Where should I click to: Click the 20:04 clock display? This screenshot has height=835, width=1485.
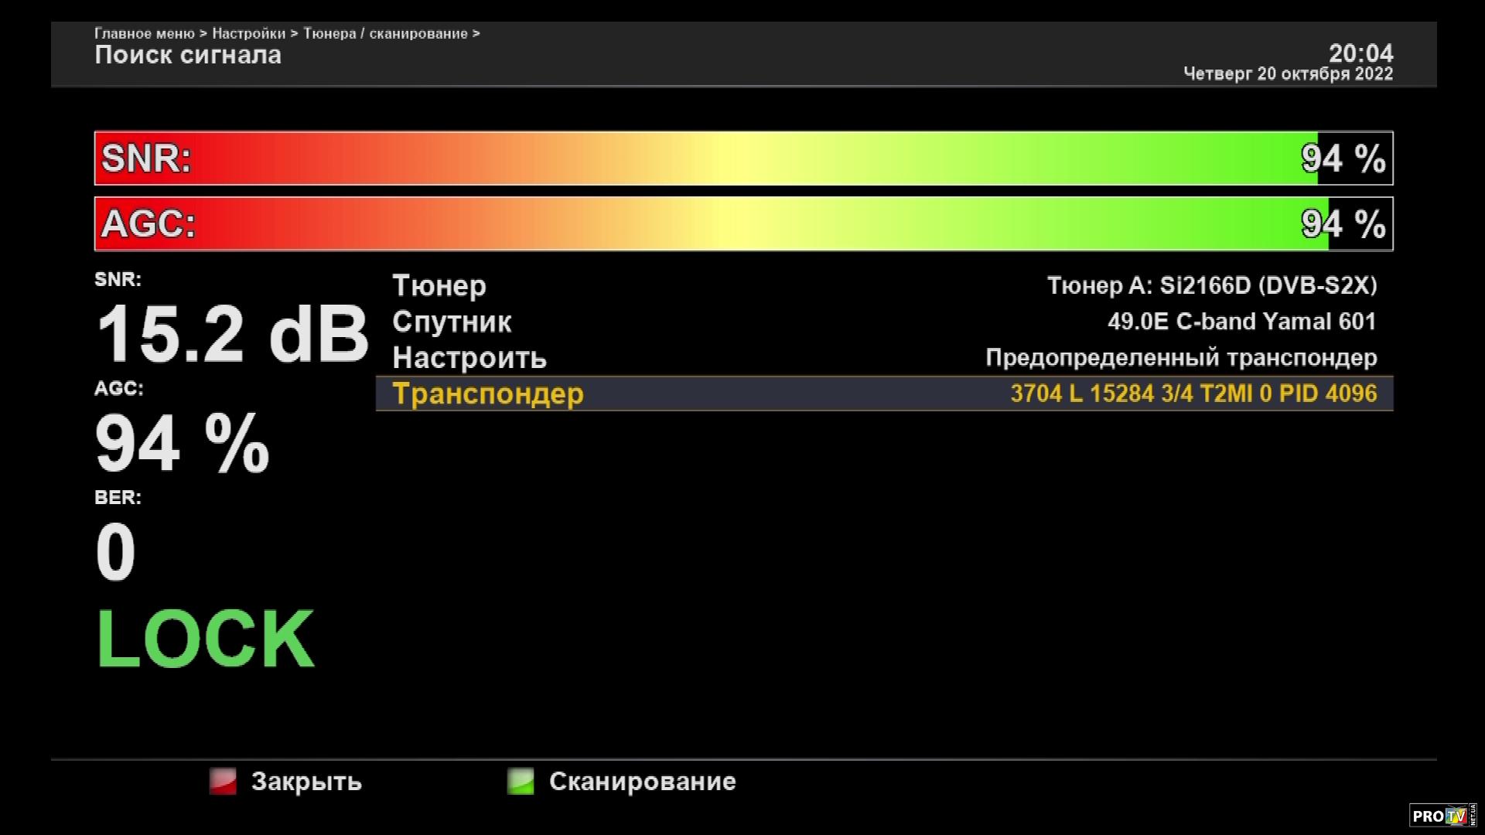(1360, 53)
